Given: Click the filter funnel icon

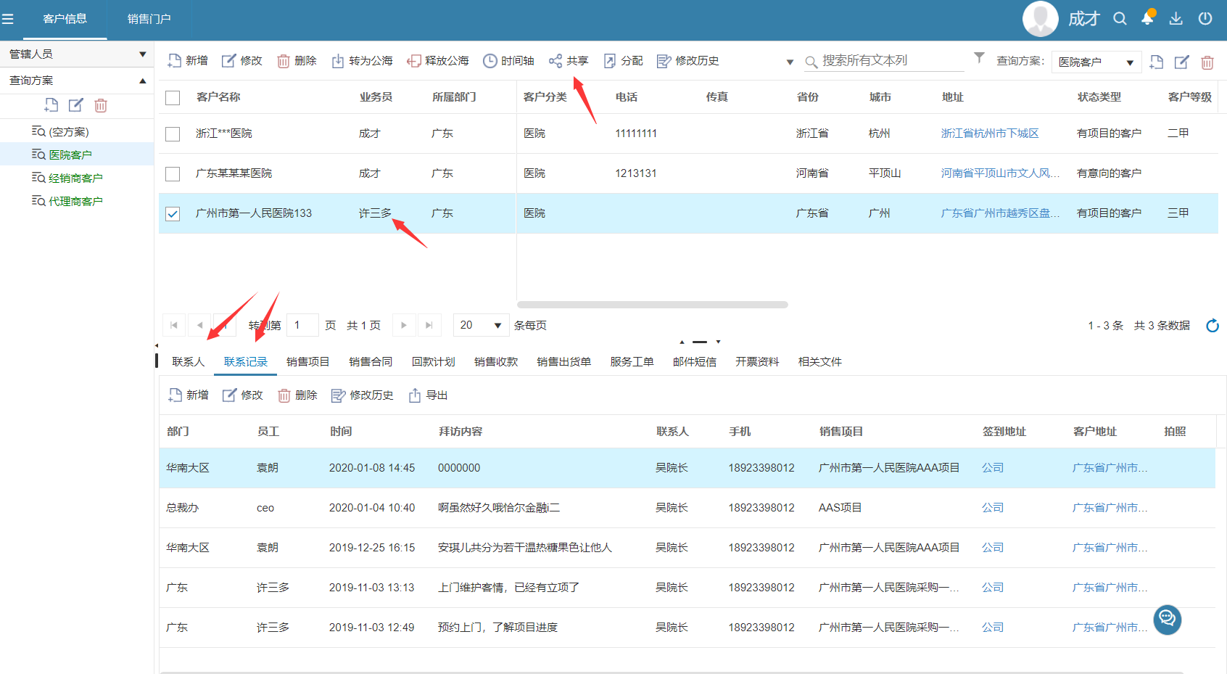Looking at the screenshot, I should point(979,57).
